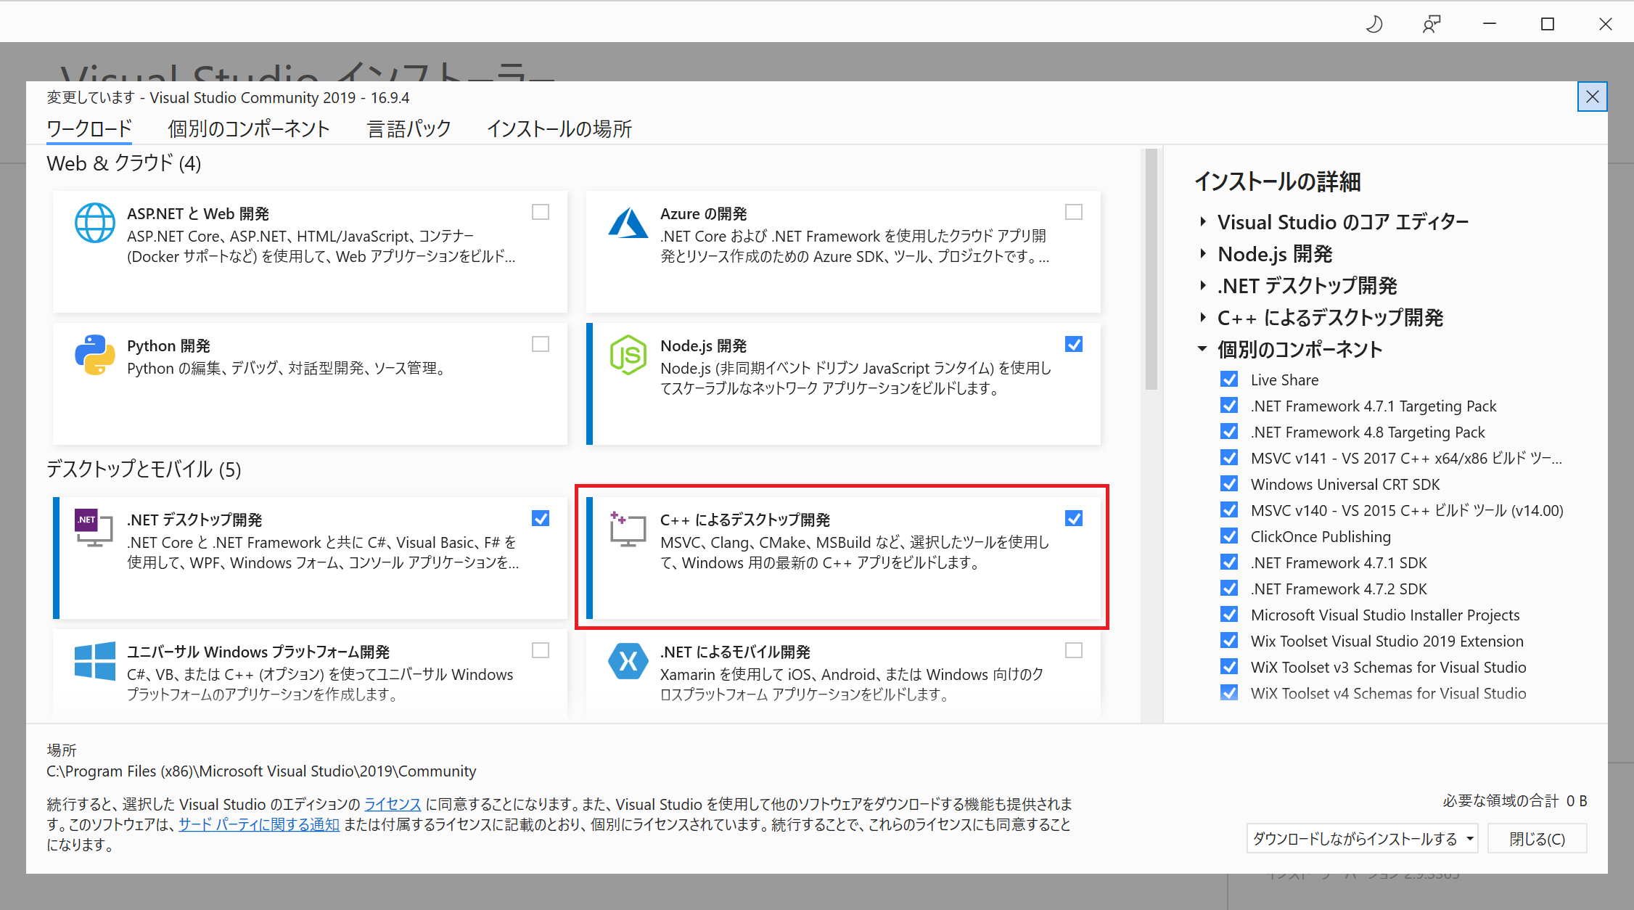Expand C++ によるデスクトップ開発 install details
1634x910 pixels.
point(1203,317)
